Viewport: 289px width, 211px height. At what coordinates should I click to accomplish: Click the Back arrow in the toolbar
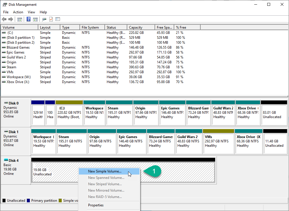coord(4,19)
